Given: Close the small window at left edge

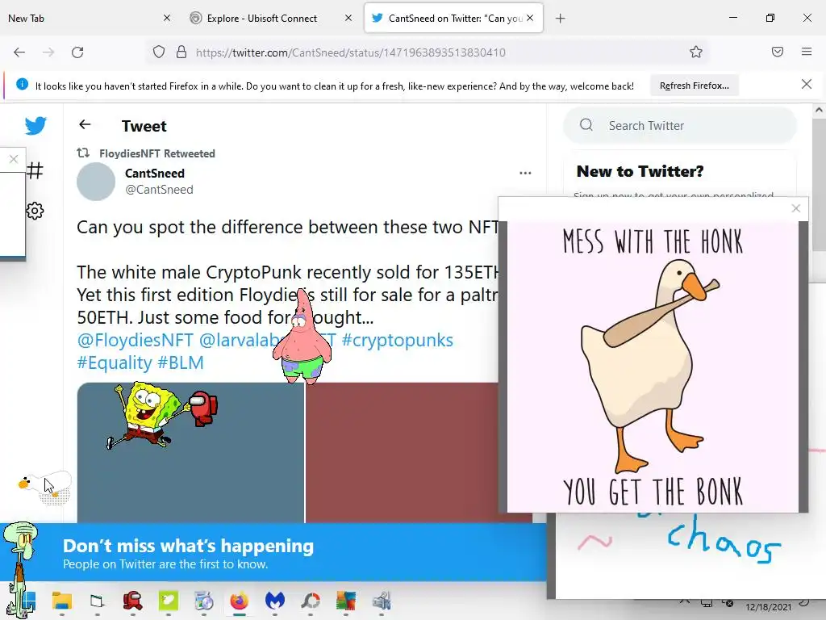Looking at the screenshot, I should 14,159.
